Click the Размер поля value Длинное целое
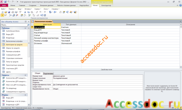Viewport: 182px width, 110px height. tap(98, 76)
